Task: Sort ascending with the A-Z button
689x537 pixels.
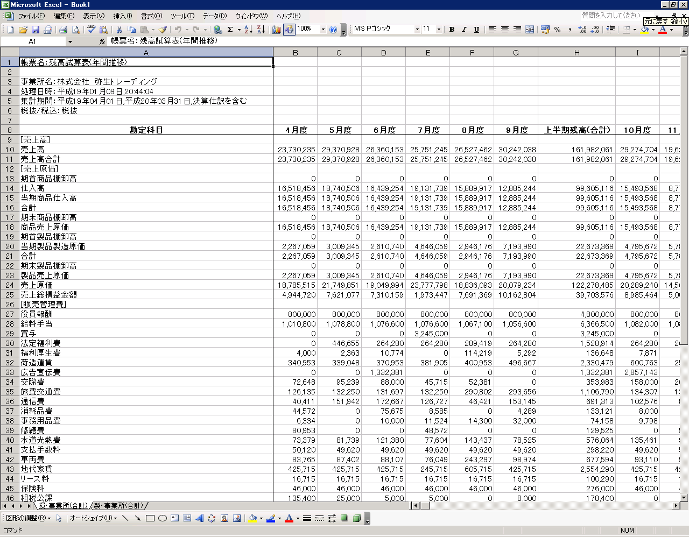Action: 248,30
